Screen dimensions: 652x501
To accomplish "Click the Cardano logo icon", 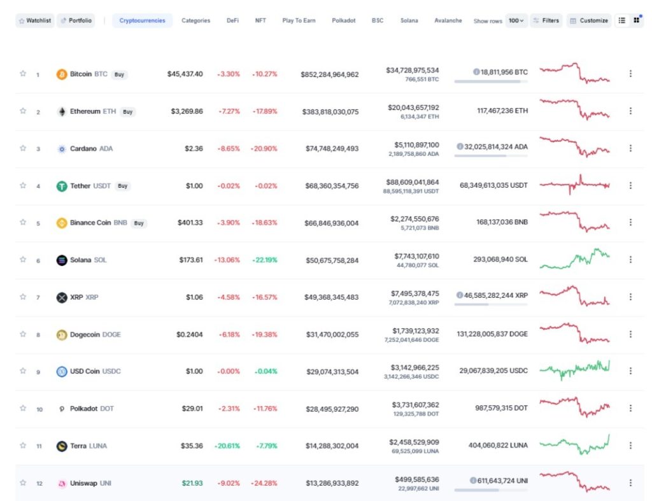I will 62,149.
